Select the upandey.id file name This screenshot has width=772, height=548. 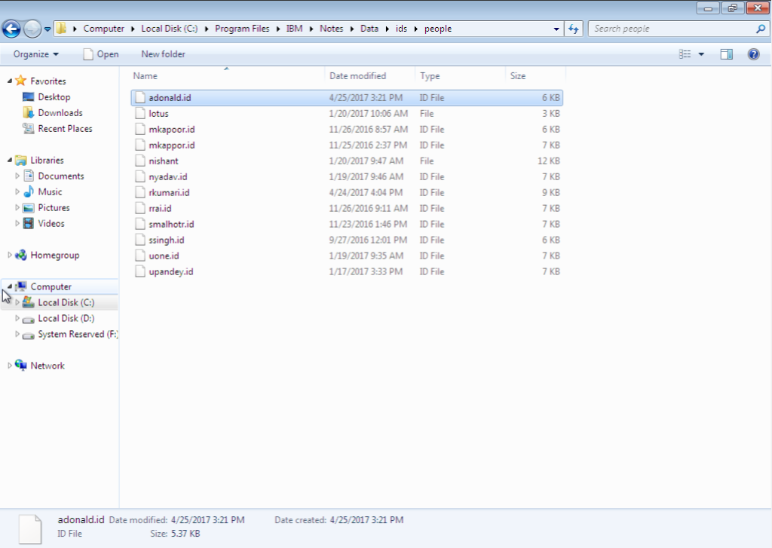171,271
